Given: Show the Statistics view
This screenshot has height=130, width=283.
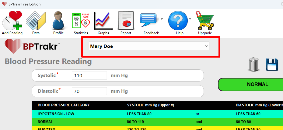Looking at the screenshot, I should click(x=81, y=22).
